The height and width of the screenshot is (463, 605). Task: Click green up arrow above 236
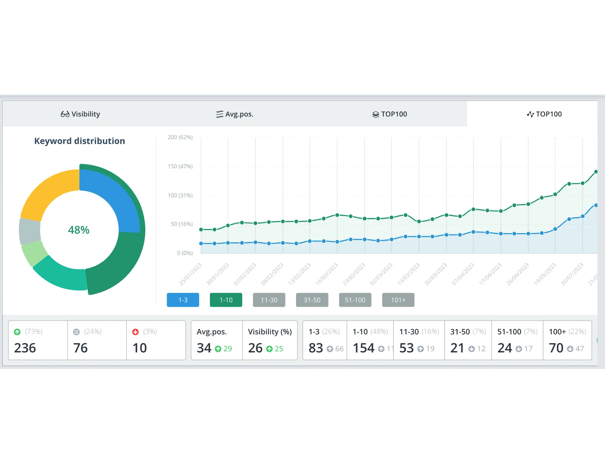tap(18, 332)
